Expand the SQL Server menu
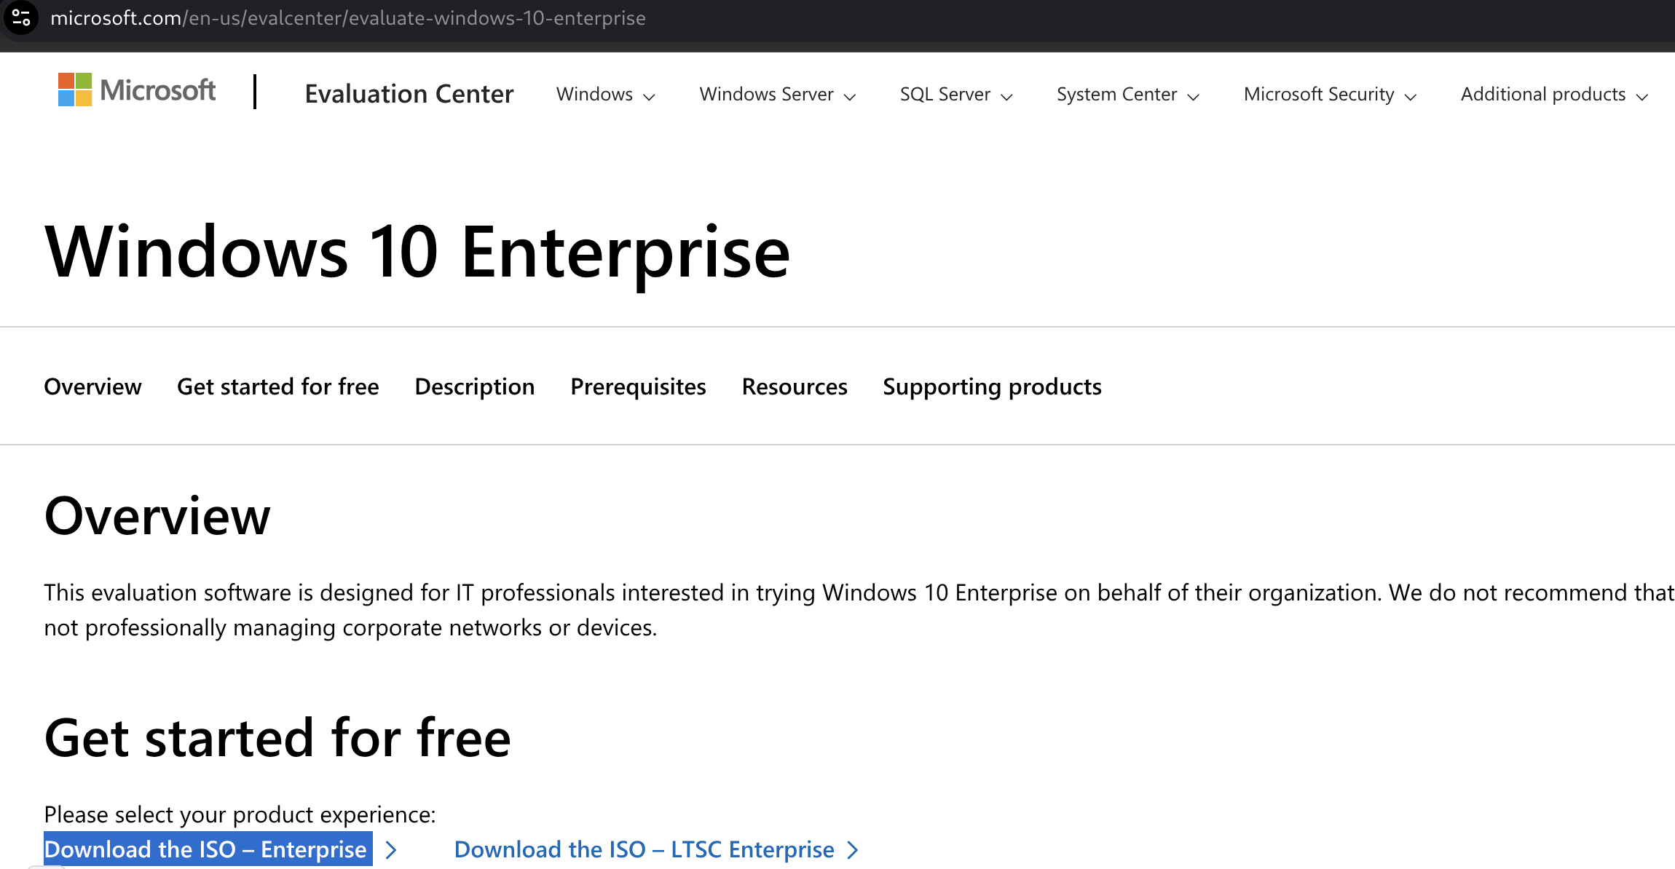 click(955, 95)
